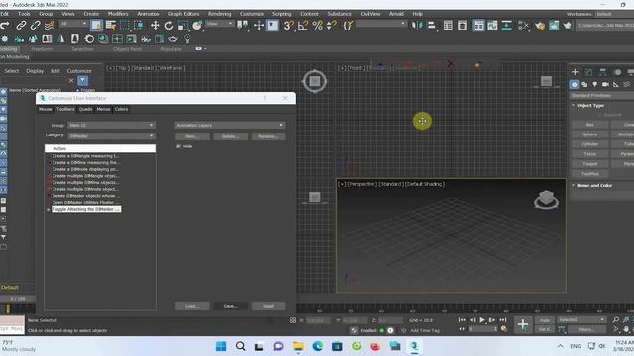
Task: Open the Category dropdown in Customize dialog
Action: coord(111,136)
